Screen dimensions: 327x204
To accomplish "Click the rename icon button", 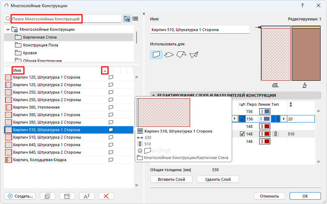I will click(87, 196).
